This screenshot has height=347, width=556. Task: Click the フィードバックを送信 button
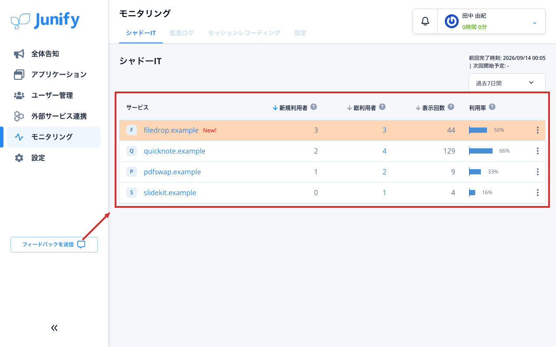(x=54, y=244)
